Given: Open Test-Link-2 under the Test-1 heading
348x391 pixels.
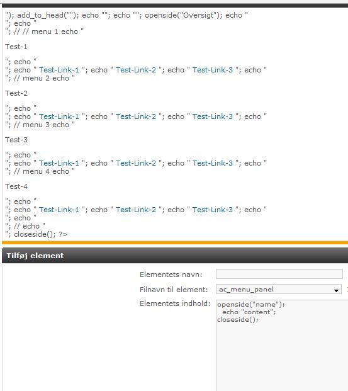Looking at the screenshot, I should point(136,70).
